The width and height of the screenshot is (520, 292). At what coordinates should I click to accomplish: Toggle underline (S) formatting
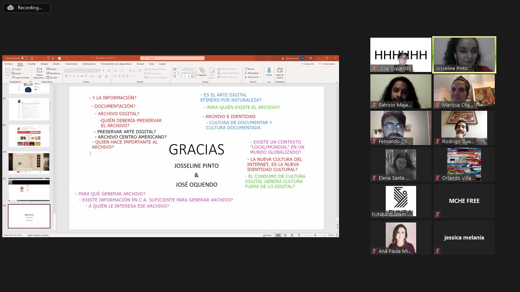(74, 76)
